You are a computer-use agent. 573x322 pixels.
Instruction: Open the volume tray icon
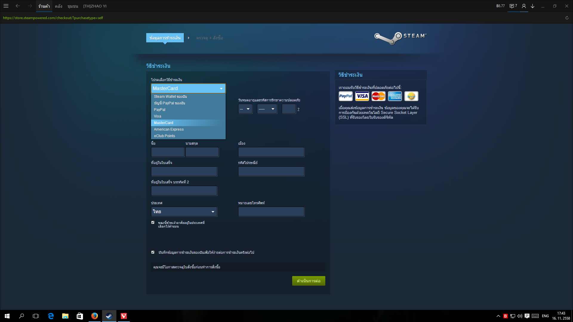[x=520, y=316]
